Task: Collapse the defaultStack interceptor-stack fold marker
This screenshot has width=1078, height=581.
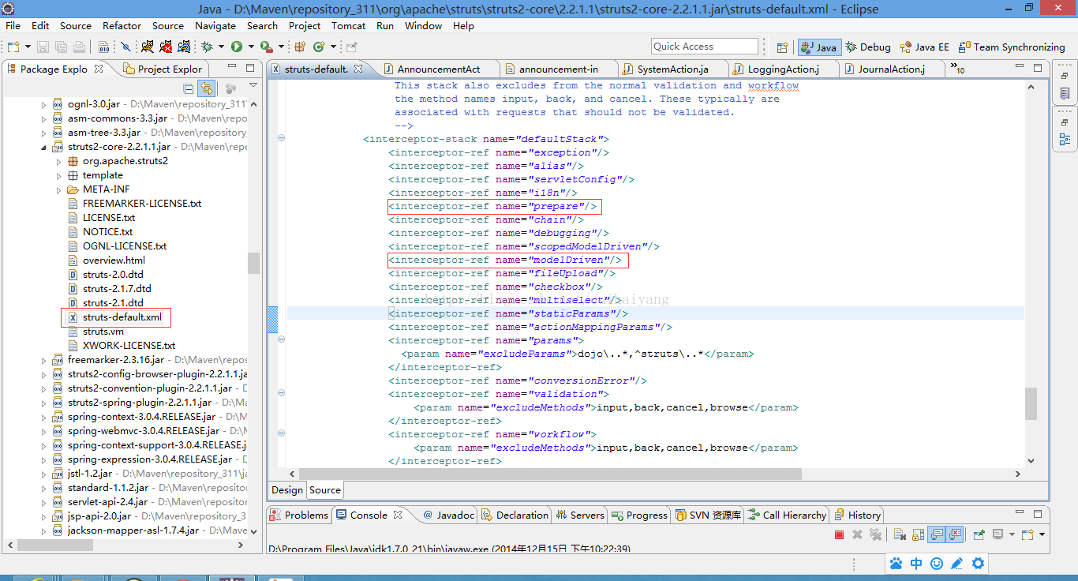Action: (282, 139)
